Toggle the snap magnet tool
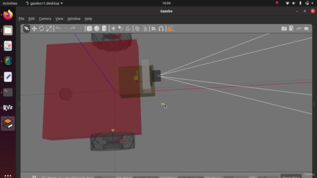 click(161, 29)
